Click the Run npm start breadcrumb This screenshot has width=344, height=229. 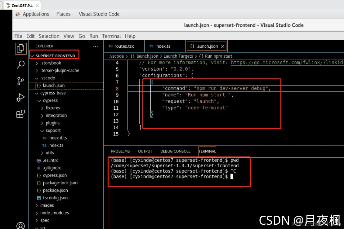(218, 56)
